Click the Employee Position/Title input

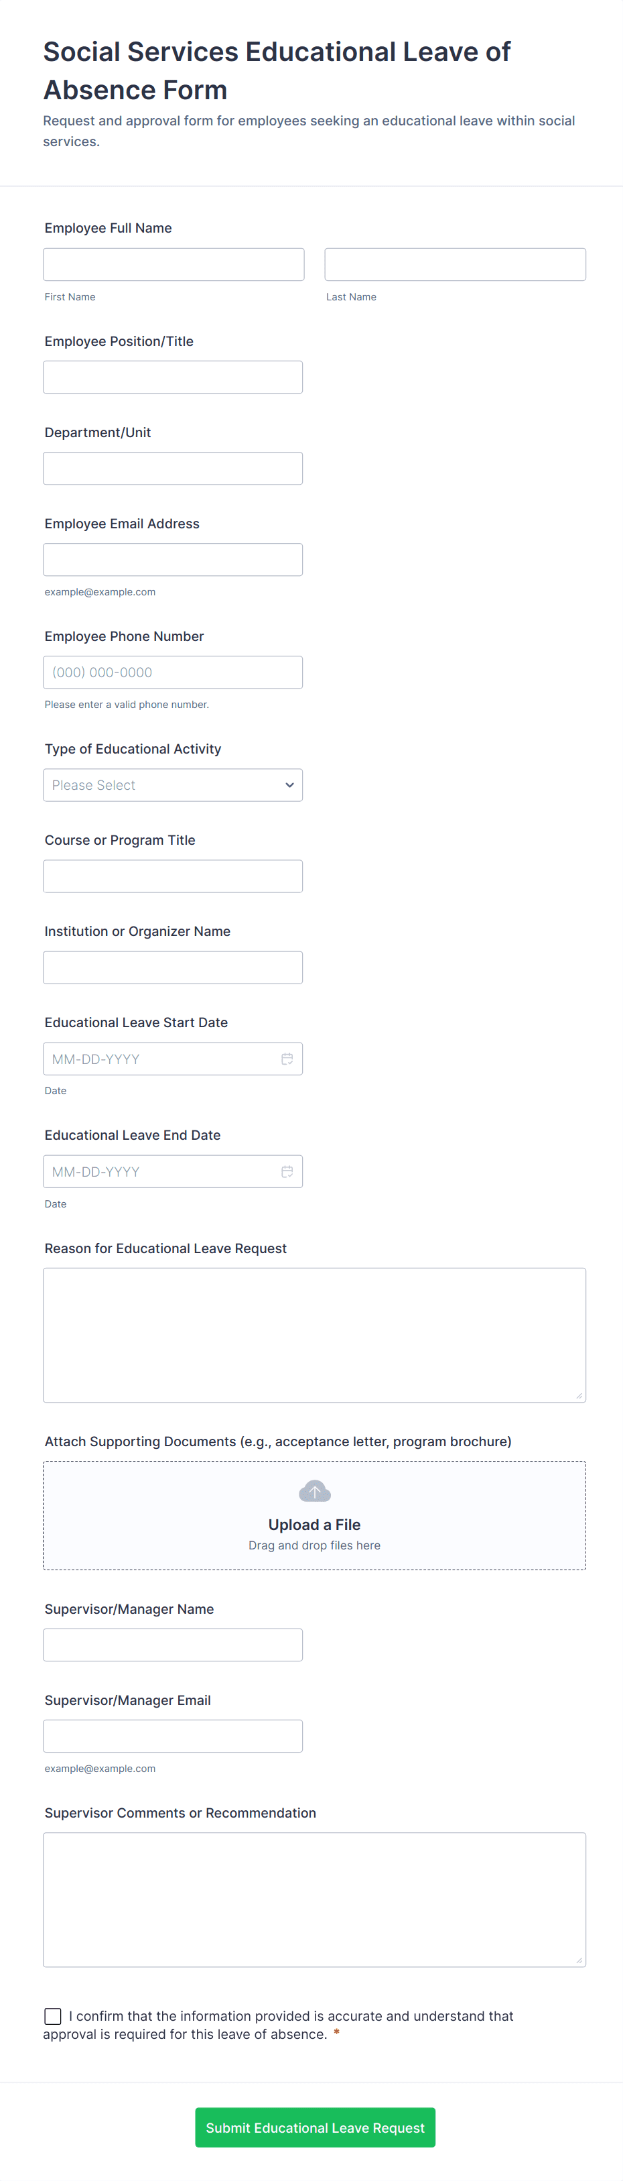173,377
